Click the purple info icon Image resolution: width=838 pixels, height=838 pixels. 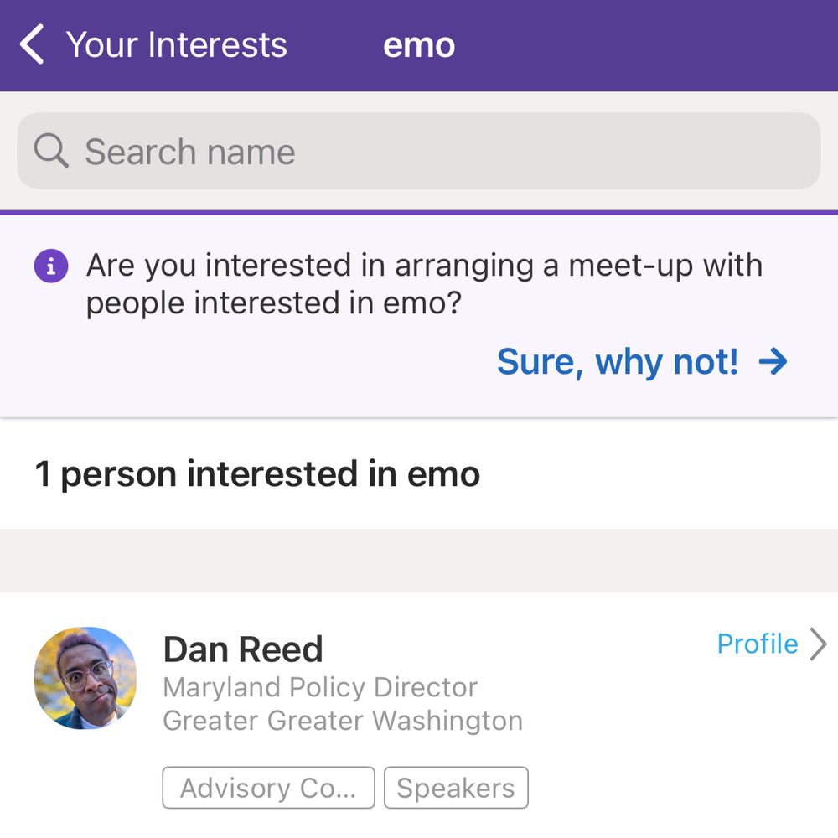[51, 266]
